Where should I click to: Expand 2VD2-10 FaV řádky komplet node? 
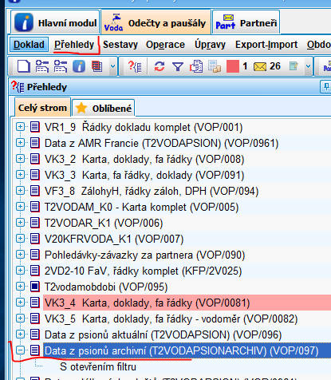20,271
